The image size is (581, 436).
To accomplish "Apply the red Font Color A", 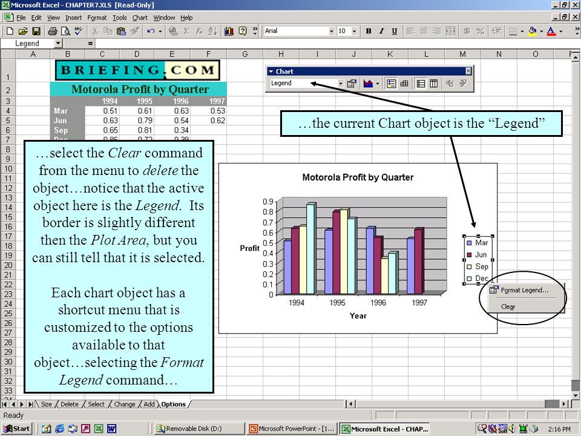I will click(x=551, y=31).
